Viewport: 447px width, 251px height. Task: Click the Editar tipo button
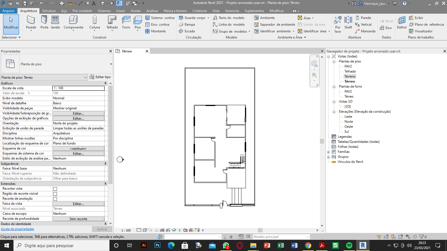point(100,77)
